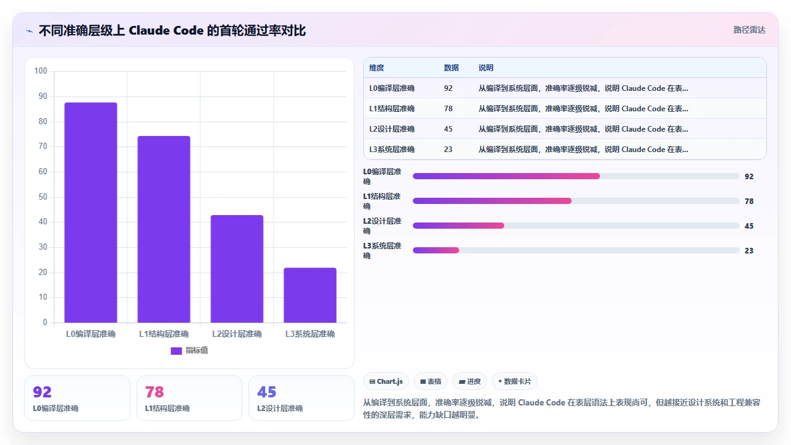This screenshot has height=445, width=791.
Task: Click the description cell in the L0 row
Action: click(x=583, y=88)
